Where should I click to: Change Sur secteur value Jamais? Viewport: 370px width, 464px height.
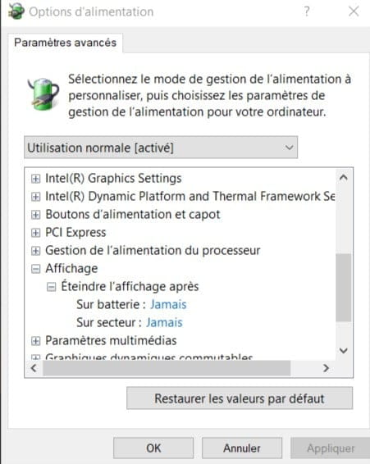coord(164,322)
